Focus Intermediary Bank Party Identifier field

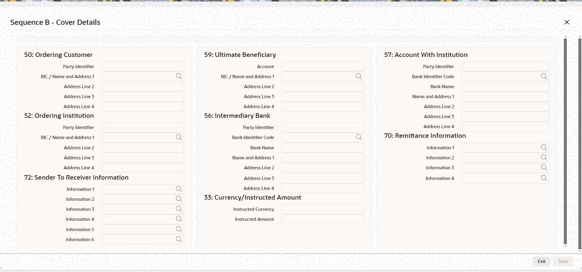[323, 127]
